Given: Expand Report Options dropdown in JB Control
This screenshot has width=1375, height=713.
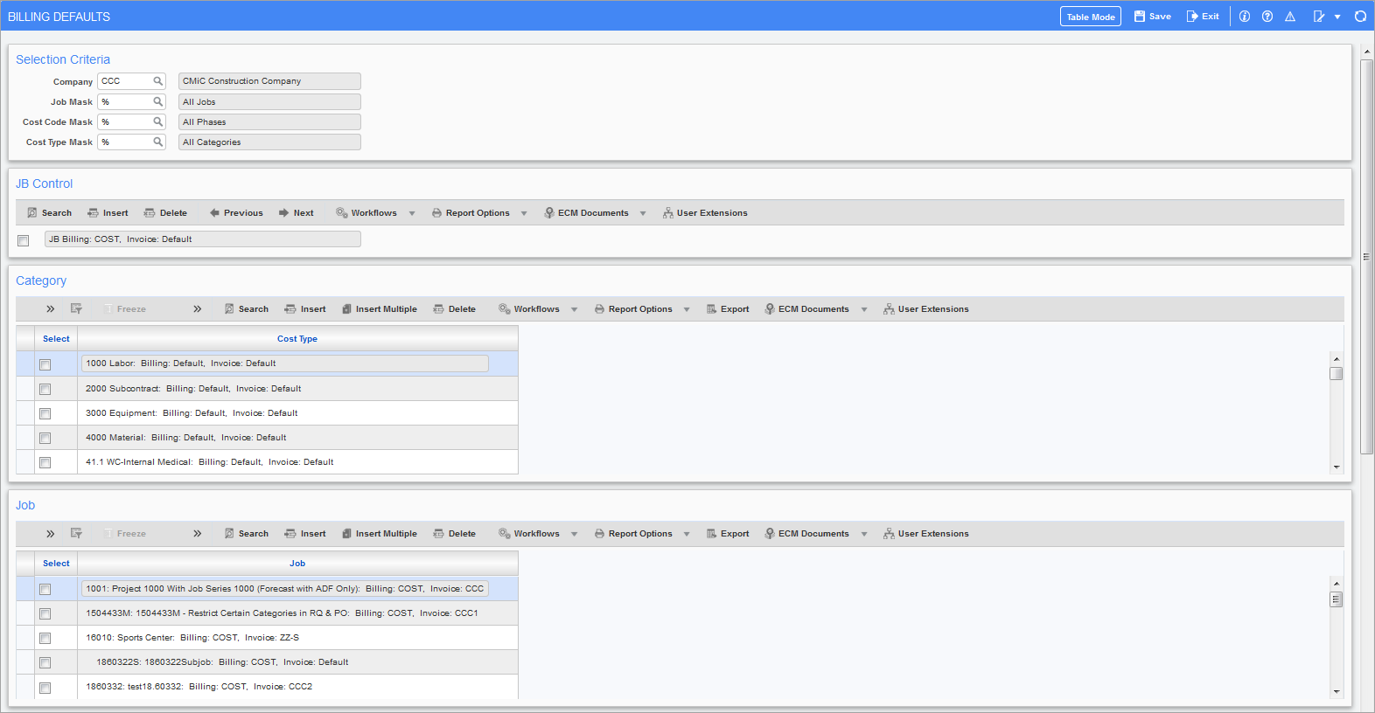Looking at the screenshot, I should (x=524, y=213).
